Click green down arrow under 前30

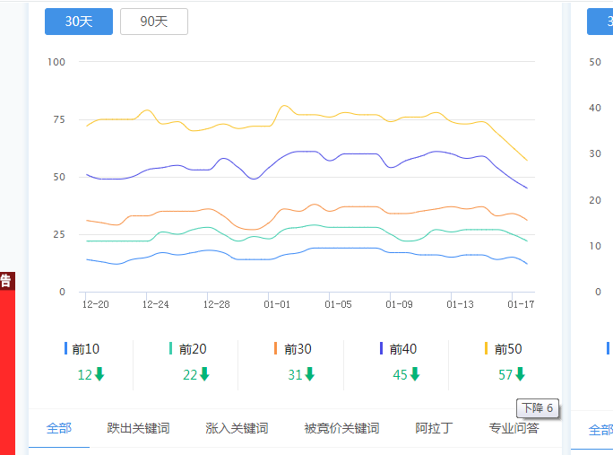pos(309,374)
